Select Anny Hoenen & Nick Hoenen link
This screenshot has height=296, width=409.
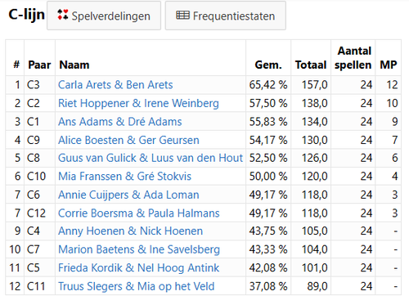point(131,231)
